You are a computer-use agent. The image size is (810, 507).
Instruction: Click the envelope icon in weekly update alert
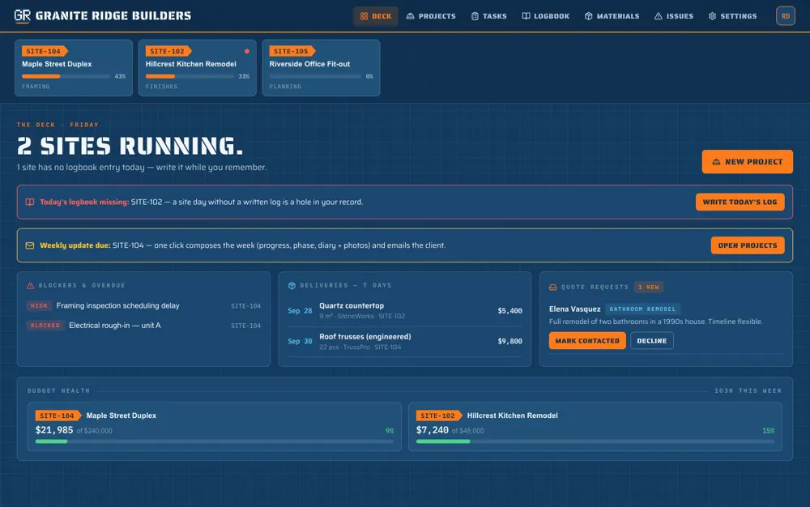pos(30,245)
